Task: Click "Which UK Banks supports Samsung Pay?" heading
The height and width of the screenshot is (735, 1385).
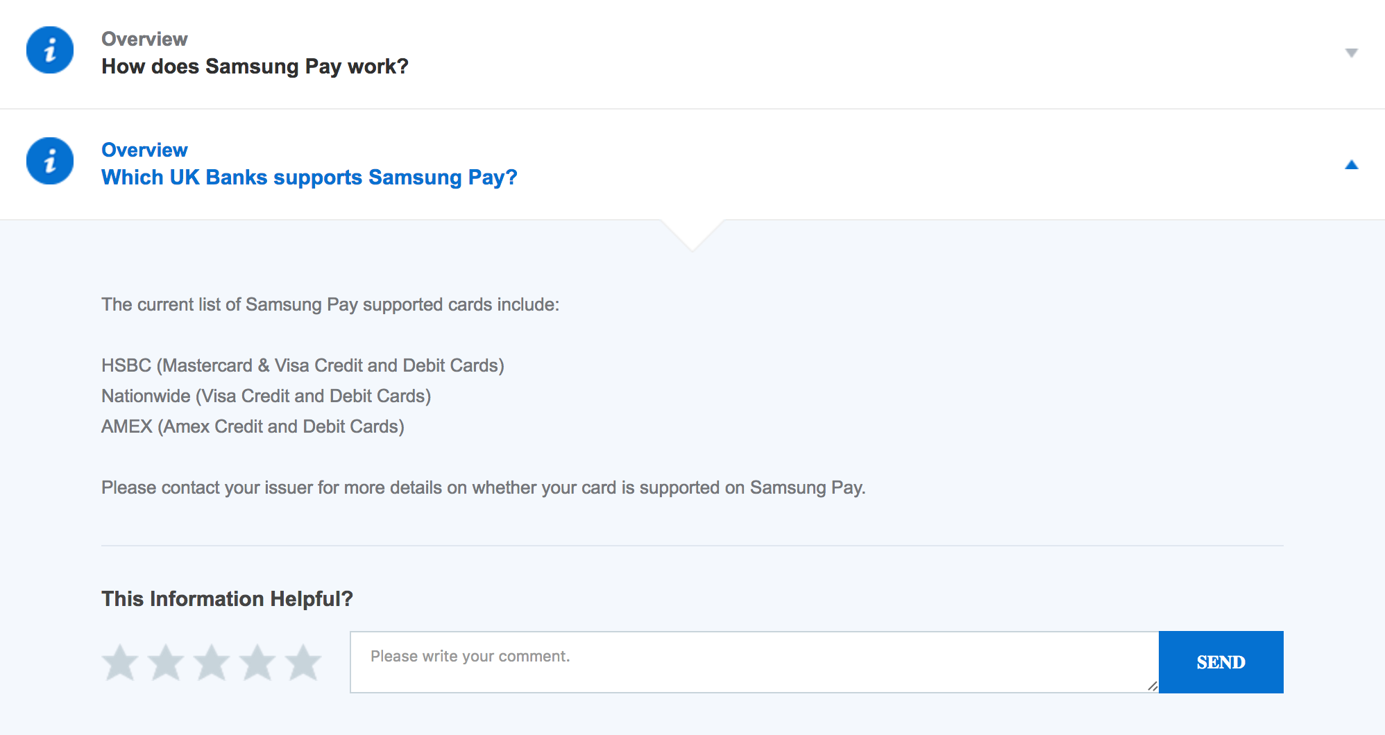Action: pos(309,178)
